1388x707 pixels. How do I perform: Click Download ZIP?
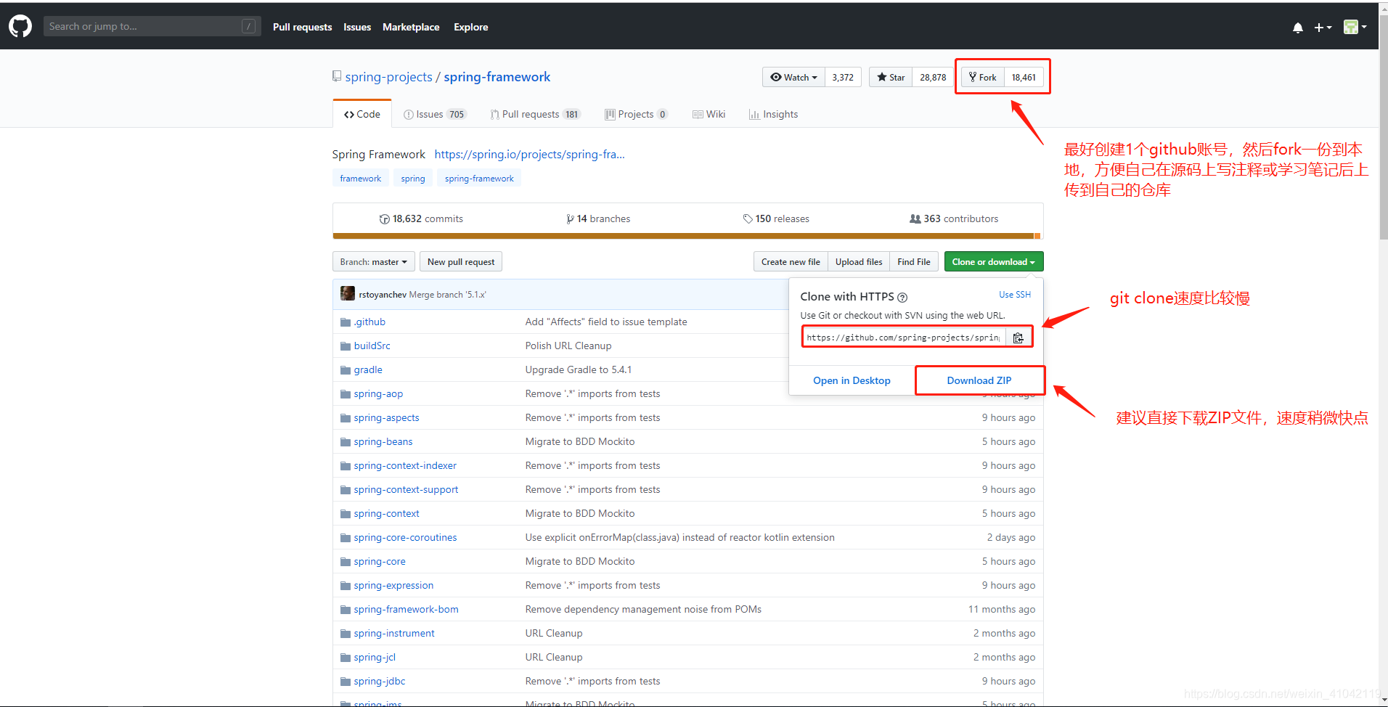tap(979, 380)
